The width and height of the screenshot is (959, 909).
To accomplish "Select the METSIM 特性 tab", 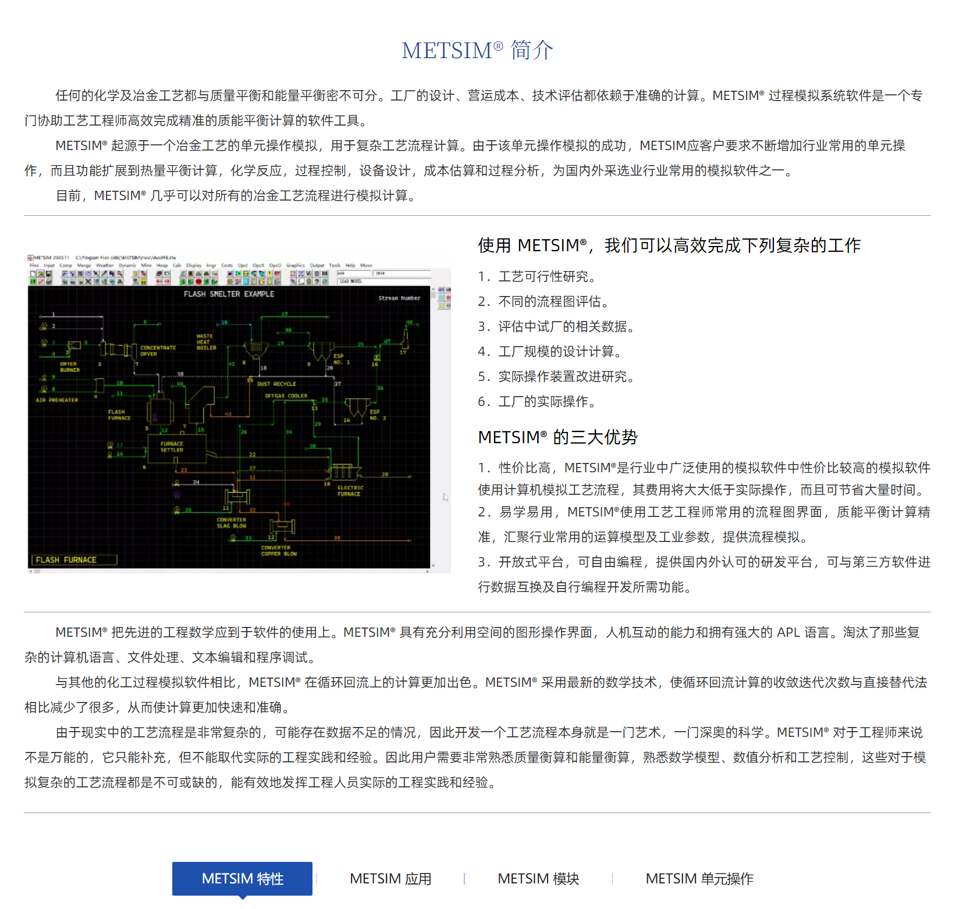I will pos(242,878).
